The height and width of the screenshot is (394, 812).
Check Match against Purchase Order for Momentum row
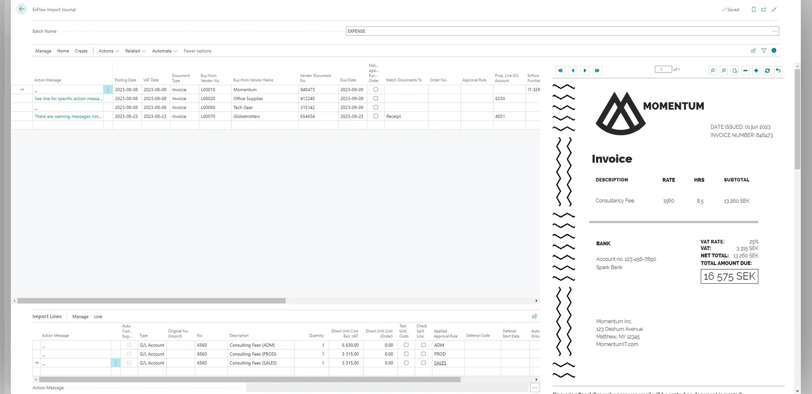pos(376,89)
